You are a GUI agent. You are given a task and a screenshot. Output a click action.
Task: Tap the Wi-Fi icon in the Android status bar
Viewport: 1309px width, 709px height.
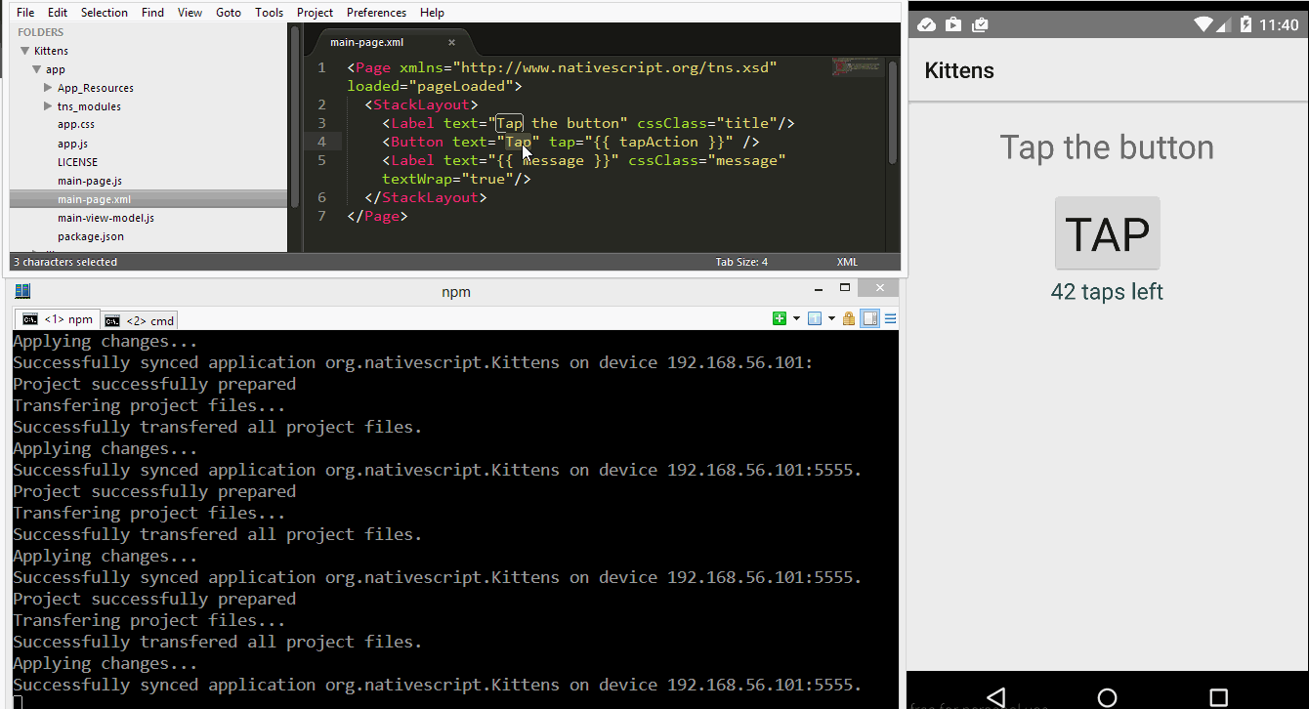1203,24
